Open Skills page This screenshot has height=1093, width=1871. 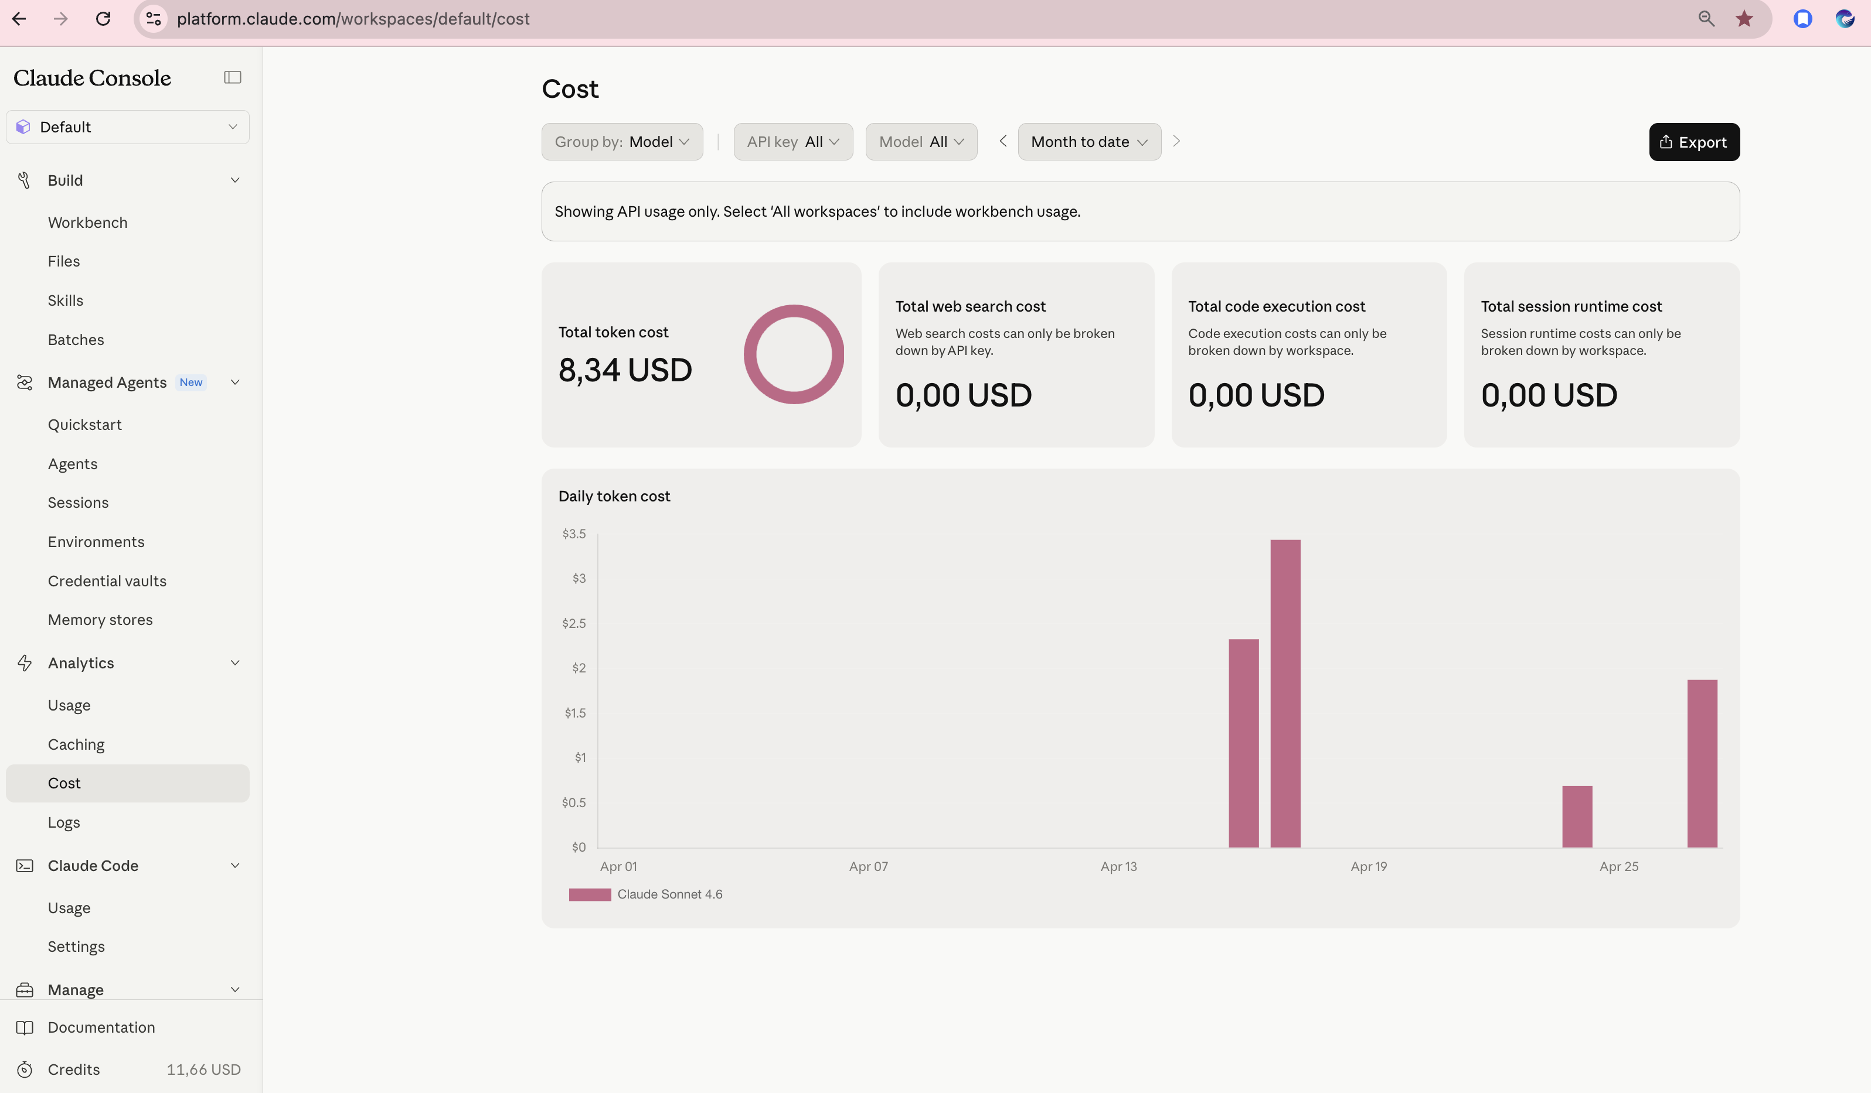(65, 300)
